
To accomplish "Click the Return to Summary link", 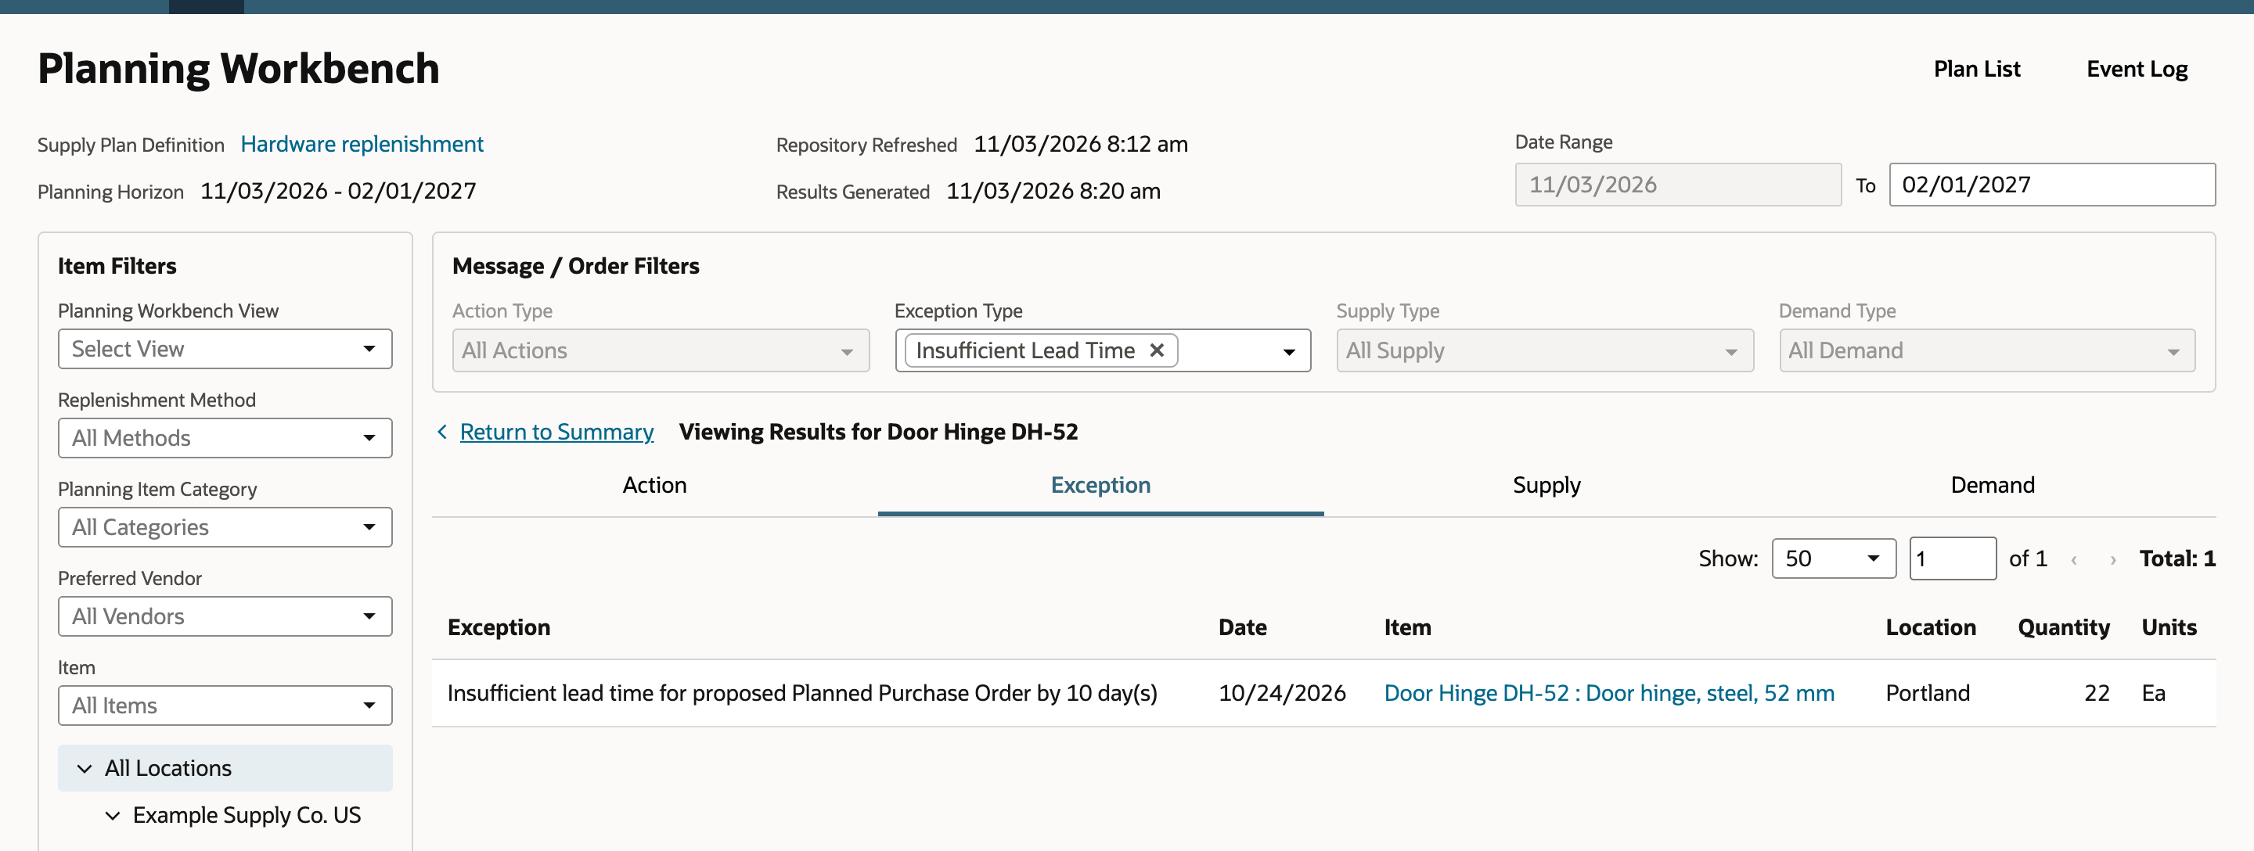I will click(x=556, y=432).
